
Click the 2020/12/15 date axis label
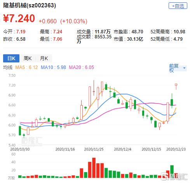pyautogui.click(x=151, y=149)
